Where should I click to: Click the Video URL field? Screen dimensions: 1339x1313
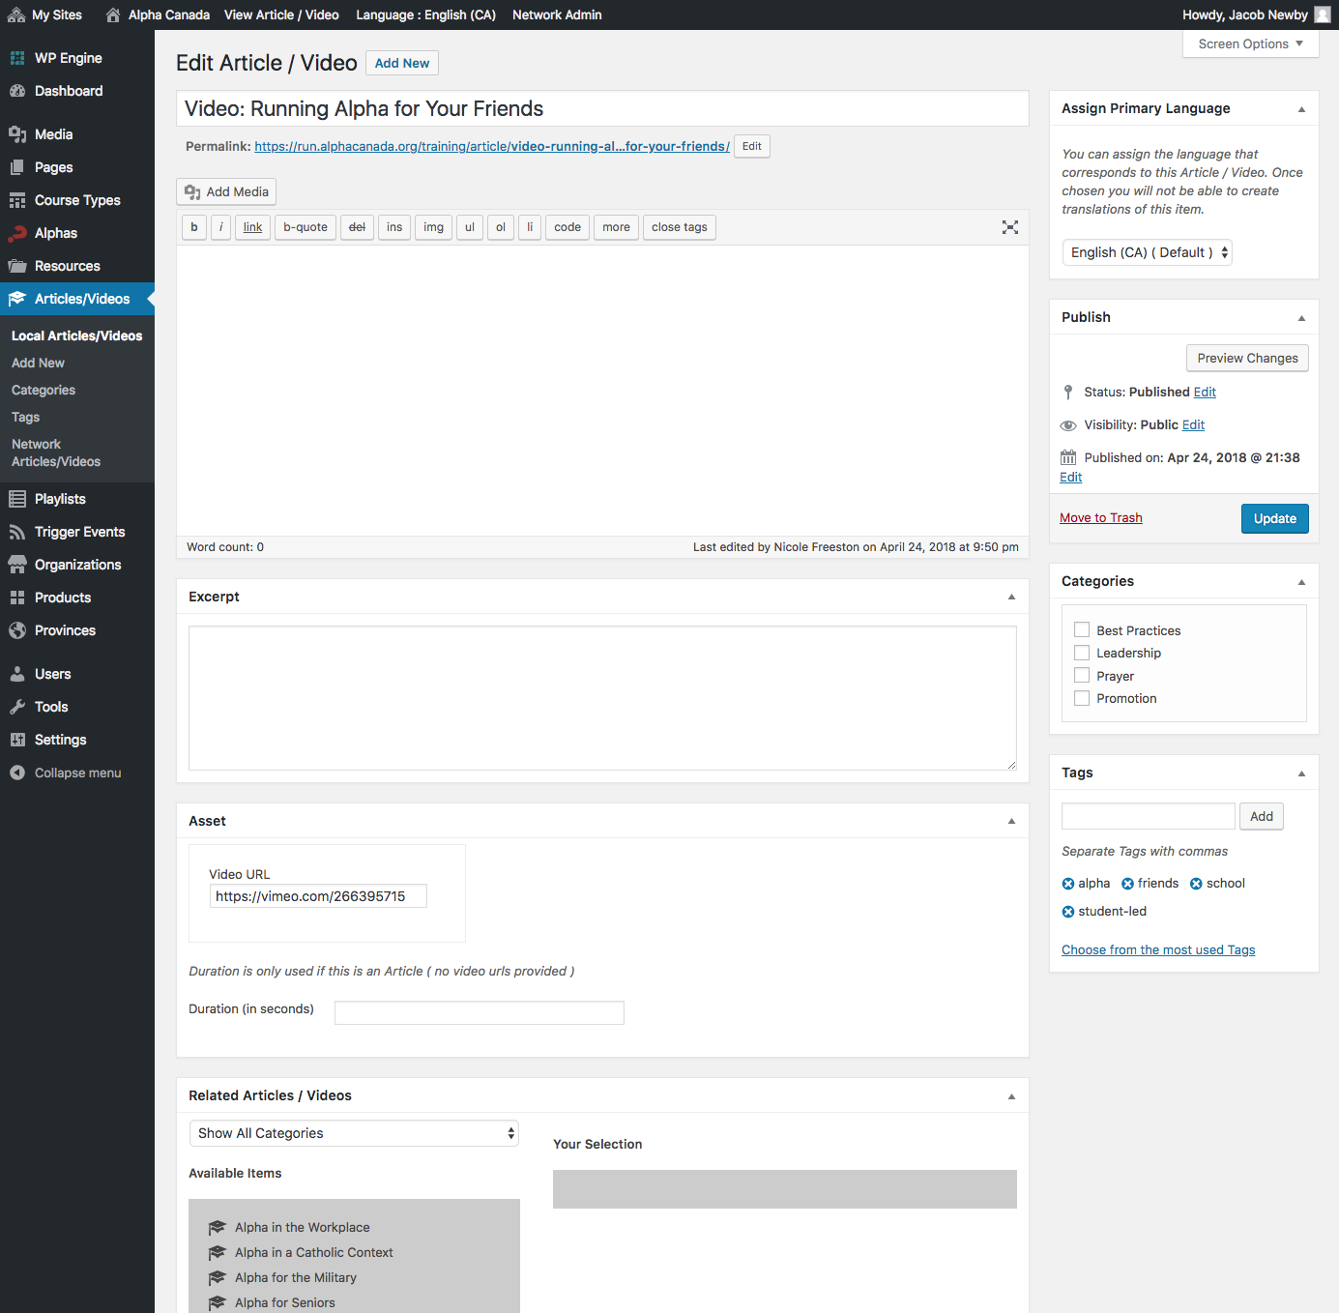[x=318, y=896]
